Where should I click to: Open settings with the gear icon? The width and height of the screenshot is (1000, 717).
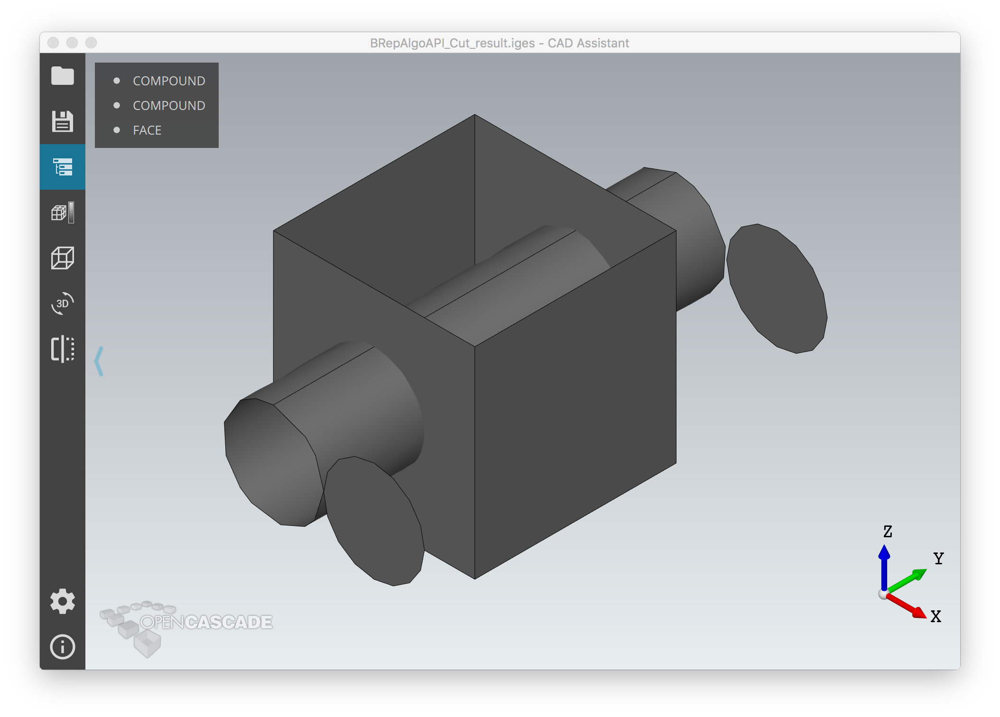coord(63,601)
